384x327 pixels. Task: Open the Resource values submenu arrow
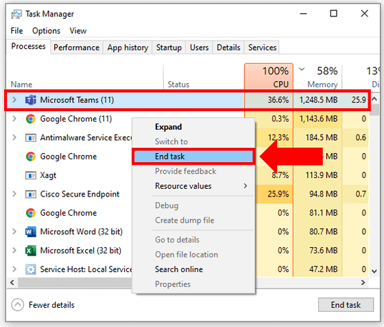[245, 186]
